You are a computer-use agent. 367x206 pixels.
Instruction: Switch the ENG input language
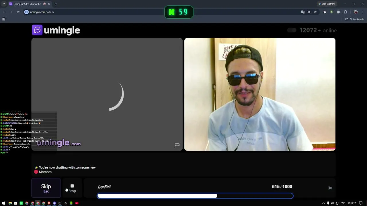(343, 203)
